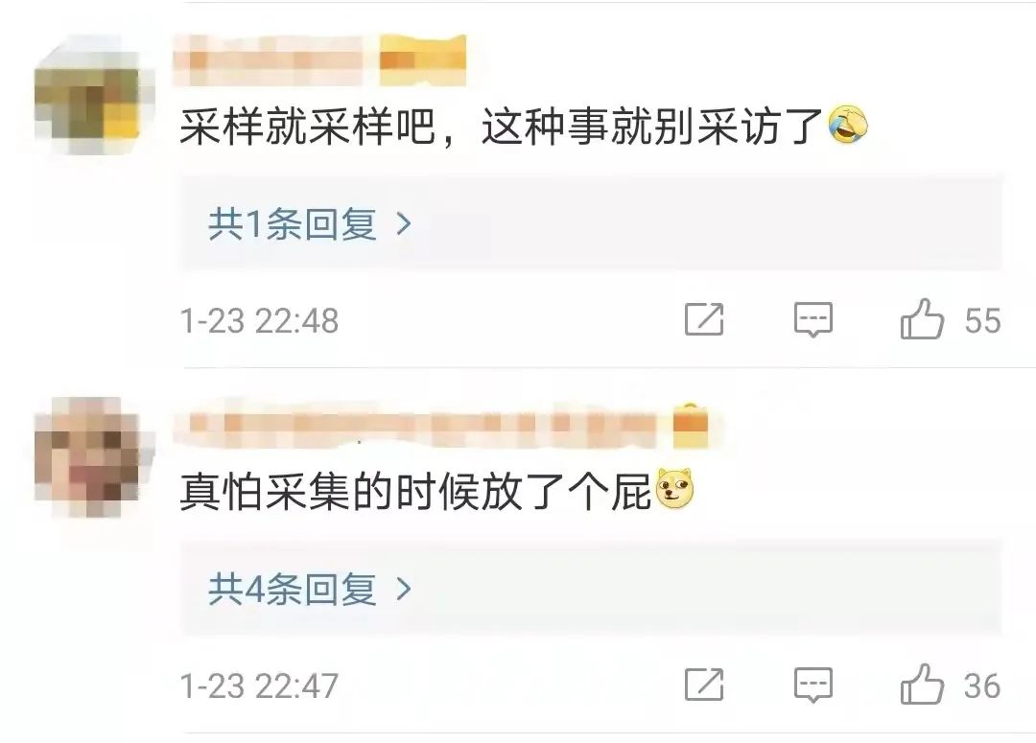
Task: Click the 1-23 22:47 timestamp
Action: click(x=259, y=685)
